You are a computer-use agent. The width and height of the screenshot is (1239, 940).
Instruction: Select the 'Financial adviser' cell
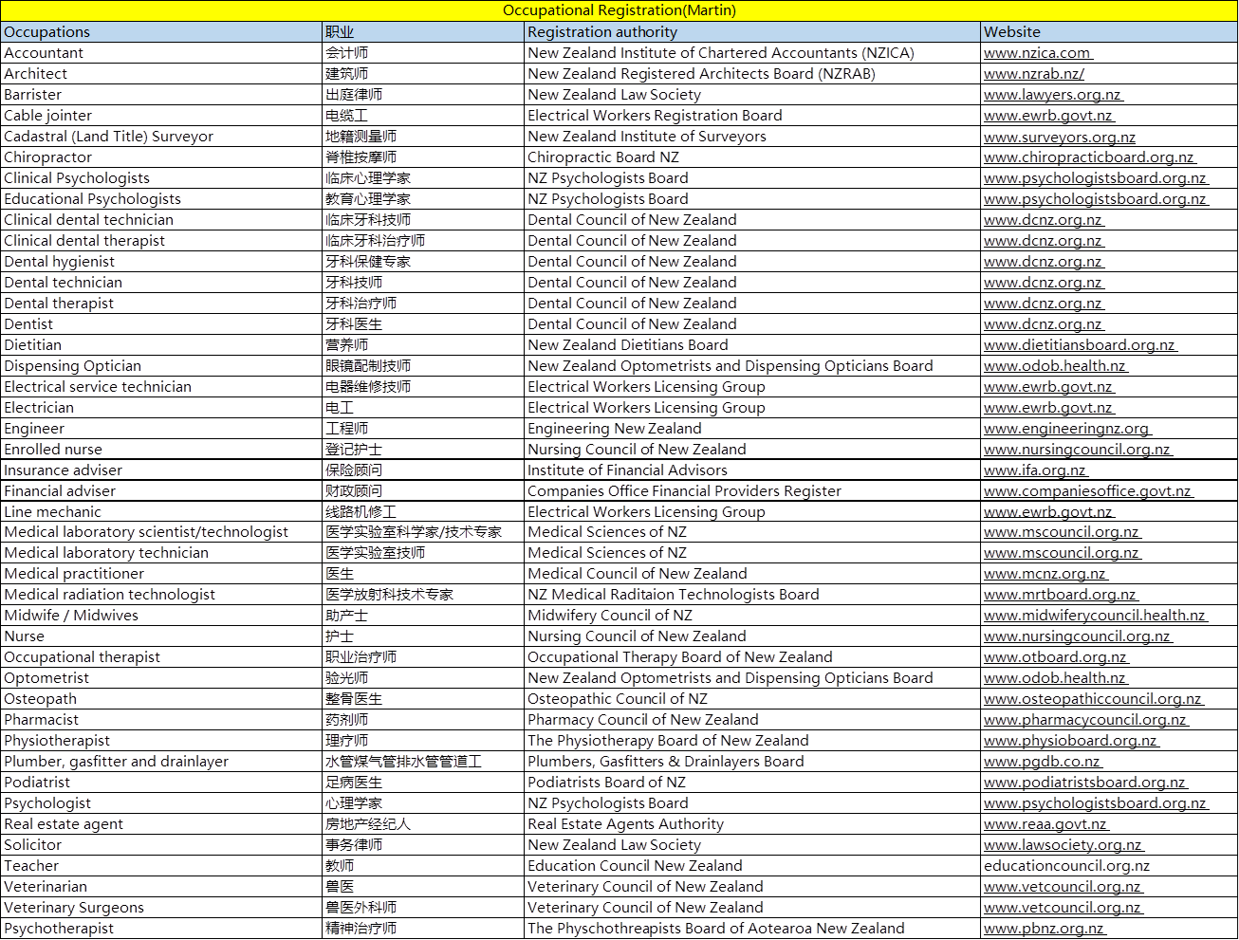[x=162, y=491]
